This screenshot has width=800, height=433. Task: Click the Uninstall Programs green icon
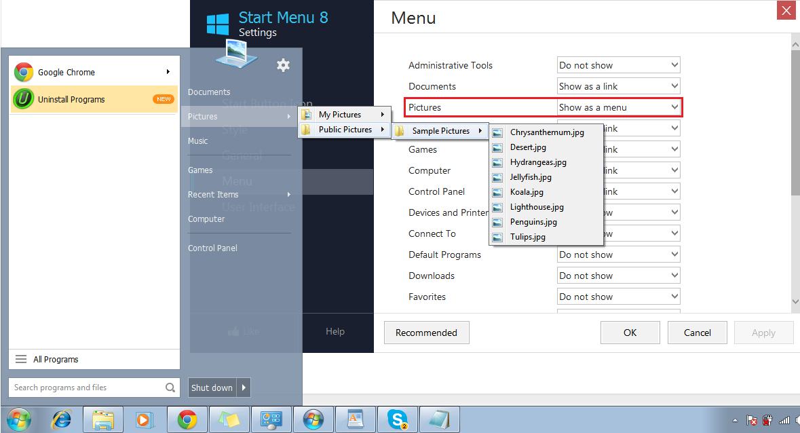[24, 99]
